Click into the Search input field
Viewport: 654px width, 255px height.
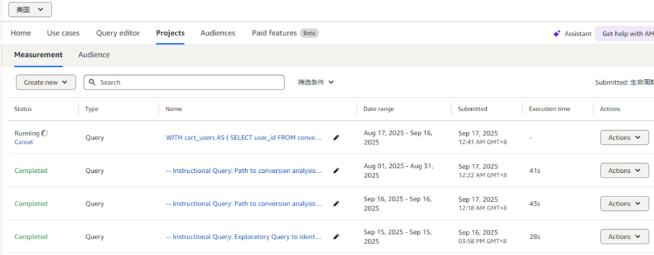(188, 82)
